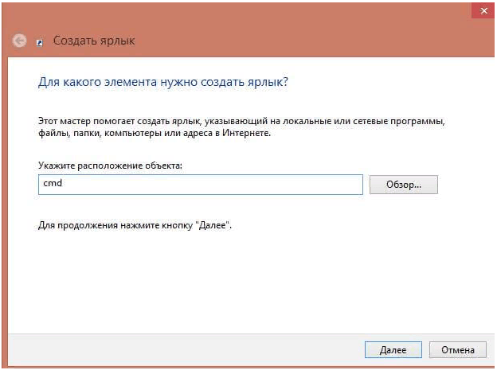This screenshot has height=370, width=497.
Task: Click the shortcut wizard icon beside title
Action: (40, 42)
